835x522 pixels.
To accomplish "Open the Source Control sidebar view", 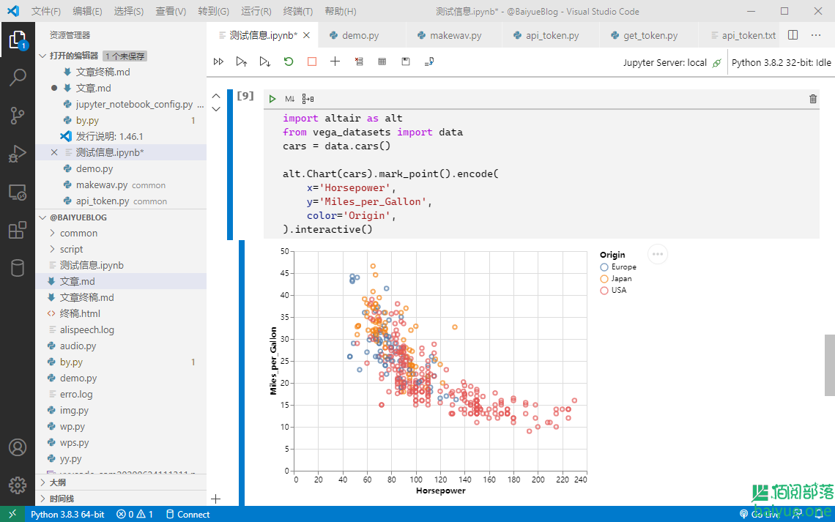I will (18, 115).
